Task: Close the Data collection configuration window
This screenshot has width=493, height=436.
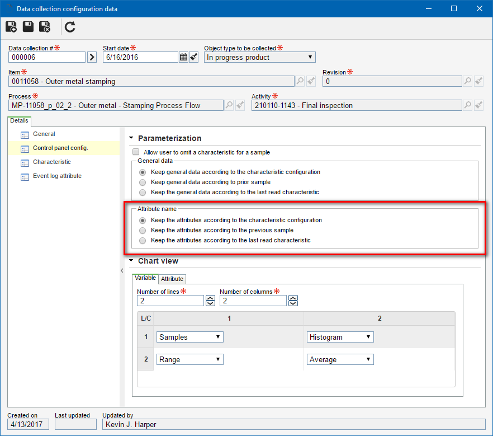Action: [480, 8]
